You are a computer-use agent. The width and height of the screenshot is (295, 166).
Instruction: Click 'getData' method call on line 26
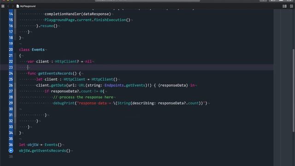coord(59,85)
